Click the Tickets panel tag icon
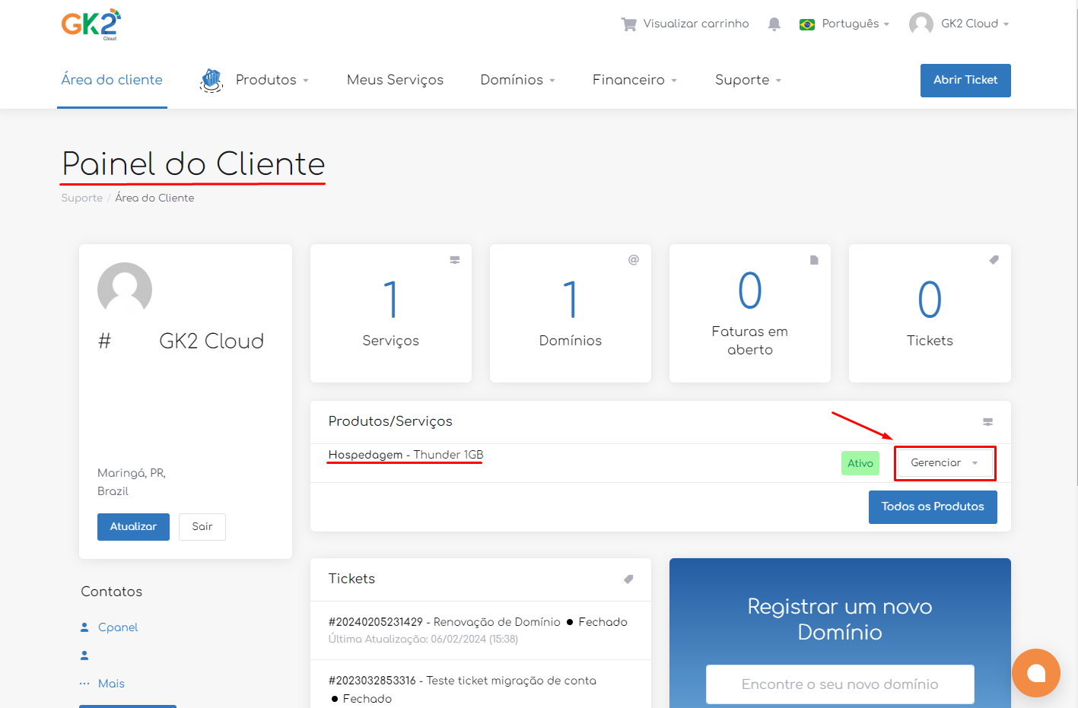1078x708 pixels. [628, 579]
